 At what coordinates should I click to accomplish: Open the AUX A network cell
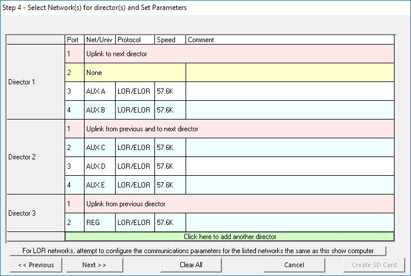pos(99,91)
